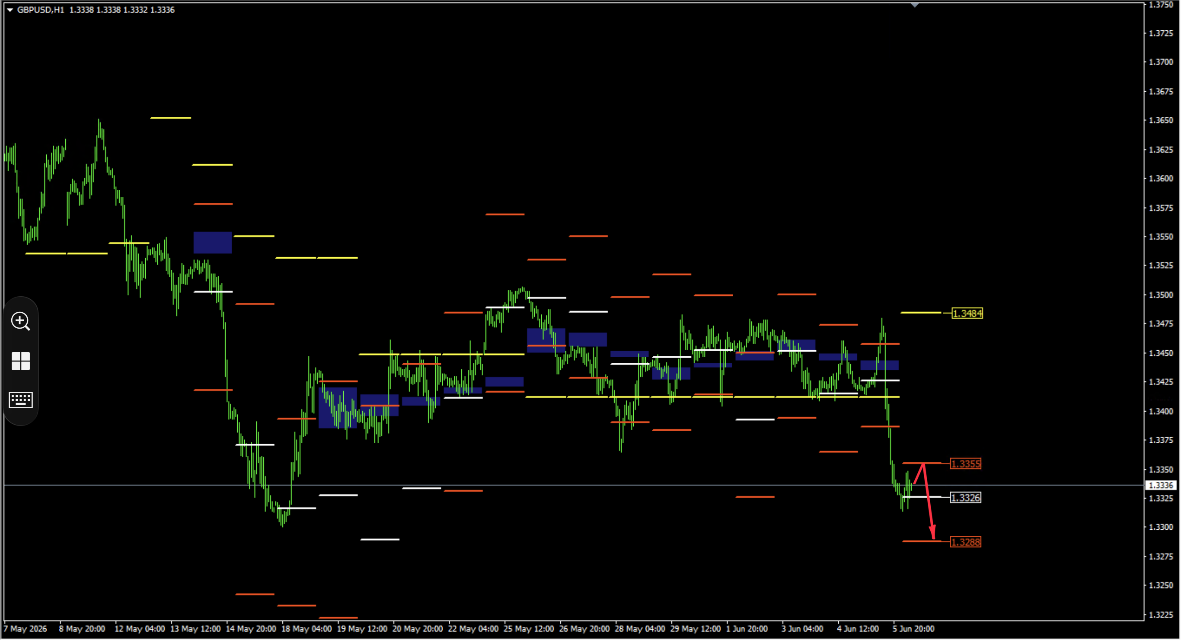Expand the GBPUSD,H1 chart dropdown arrow
This screenshot has height=640, width=1181.
coord(10,10)
